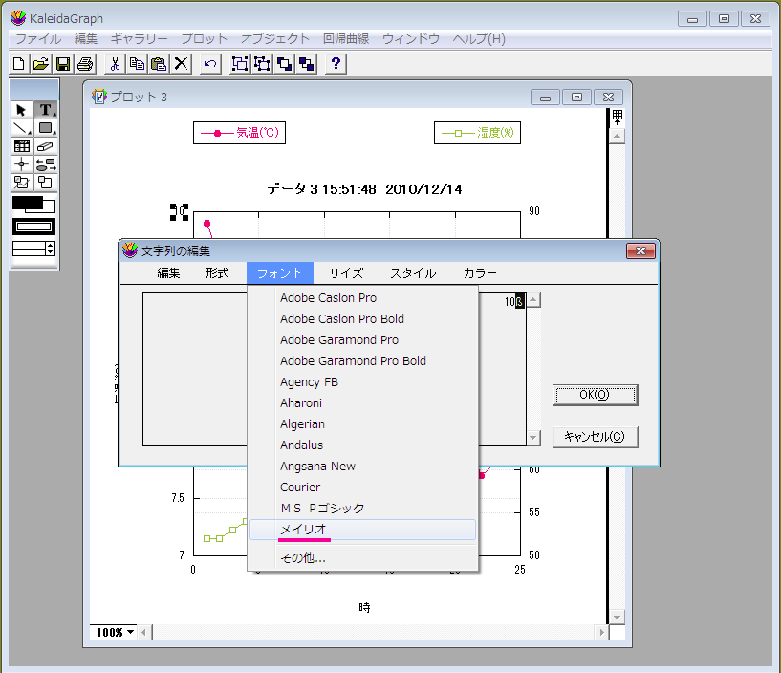This screenshot has height=673, width=781.
Task: Click the Undo arrow icon
Action: [210, 64]
